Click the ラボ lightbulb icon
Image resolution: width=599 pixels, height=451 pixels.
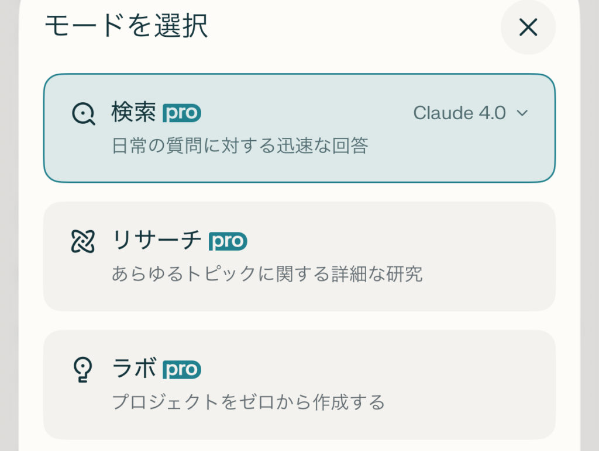(83, 369)
